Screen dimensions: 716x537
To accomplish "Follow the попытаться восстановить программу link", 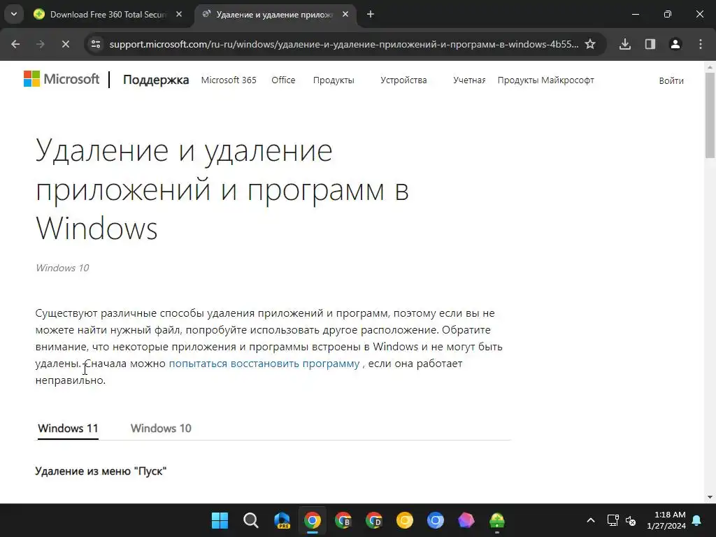I will (264, 364).
